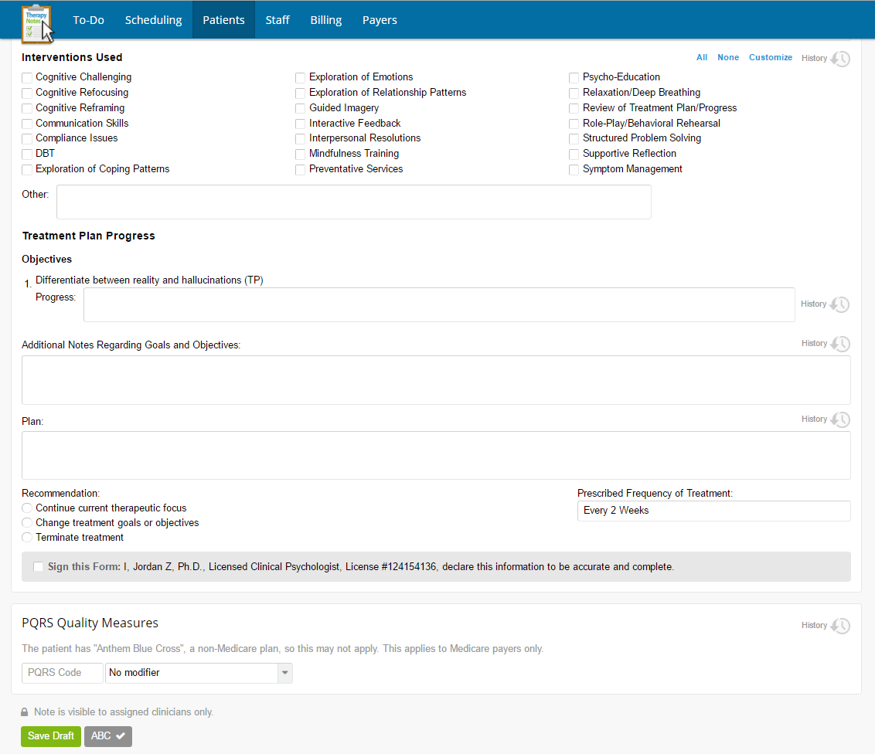875x754 pixels.
Task: Open the To-Do tab
Action: [x=88, y=20]
